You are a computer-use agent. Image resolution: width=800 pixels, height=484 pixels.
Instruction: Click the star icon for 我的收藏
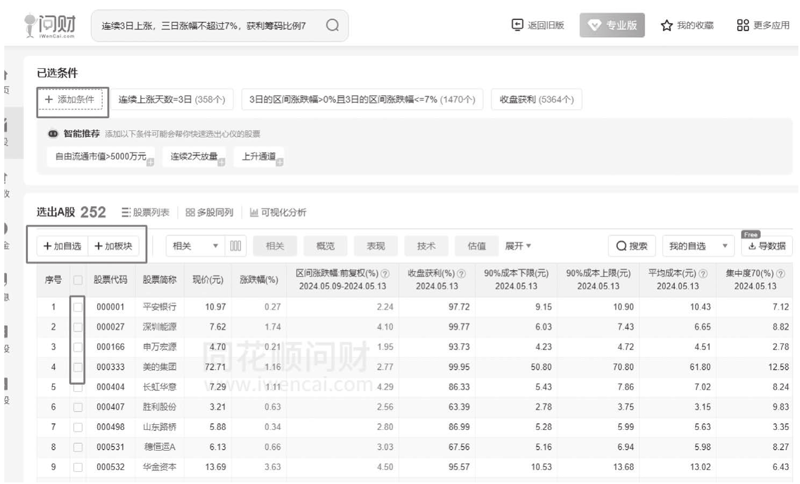point(667,25)
